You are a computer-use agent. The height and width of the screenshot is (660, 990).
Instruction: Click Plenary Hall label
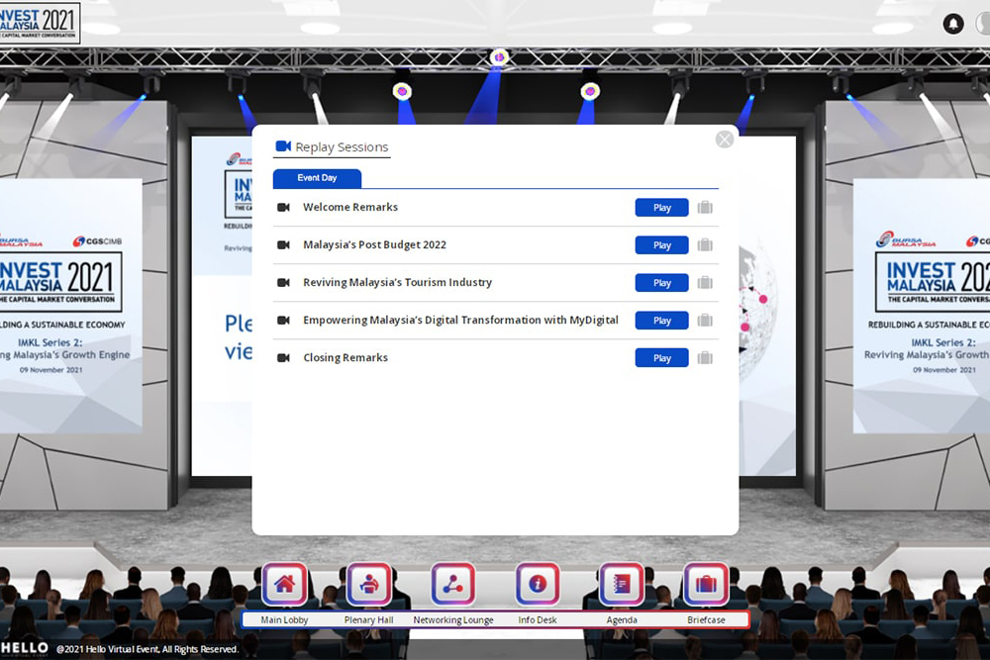point(368,619)
